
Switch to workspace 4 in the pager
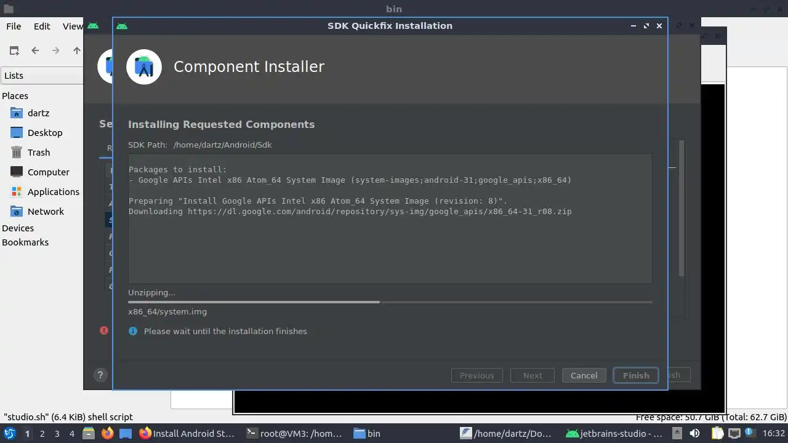click(71, 433)
